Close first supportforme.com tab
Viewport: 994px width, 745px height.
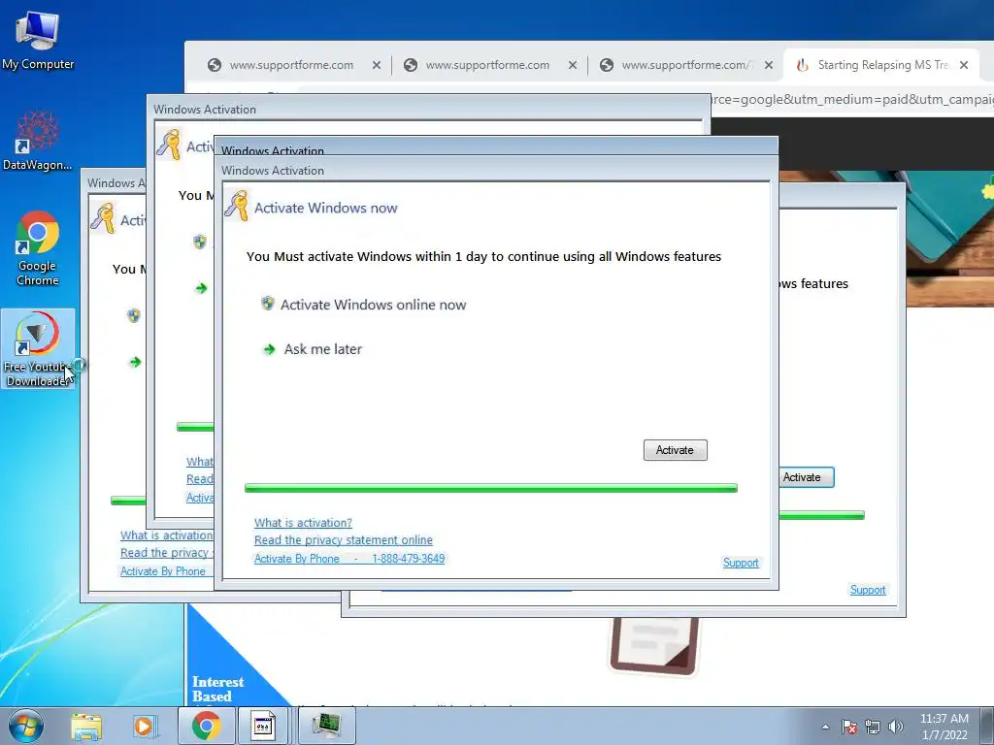(377, 65)
